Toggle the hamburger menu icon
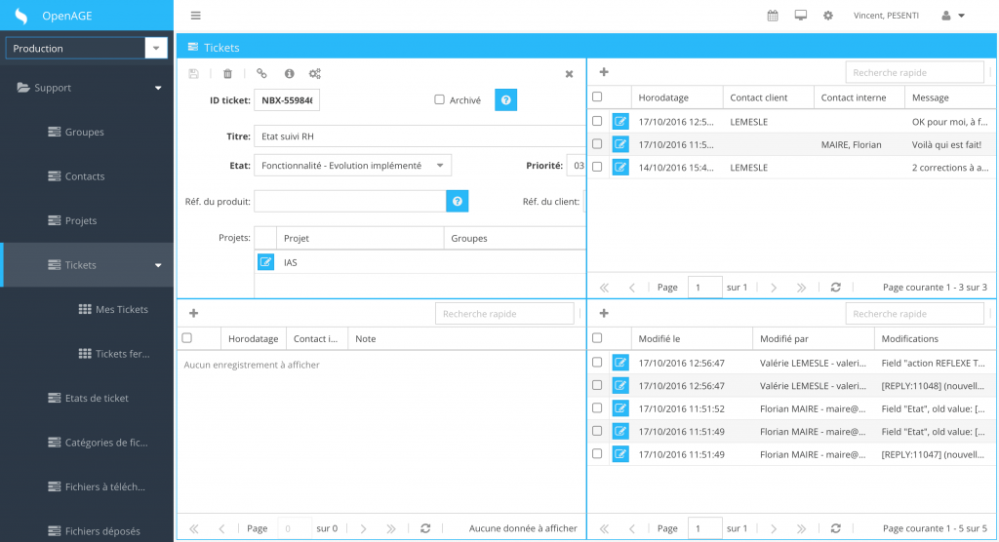Screen dimensions: 999x542 pos(196,16)
